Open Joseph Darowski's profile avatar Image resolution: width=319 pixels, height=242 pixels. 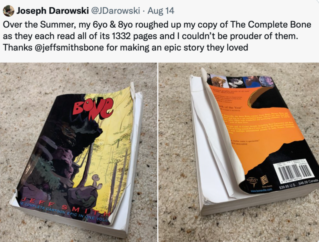(x=8, y=10)
